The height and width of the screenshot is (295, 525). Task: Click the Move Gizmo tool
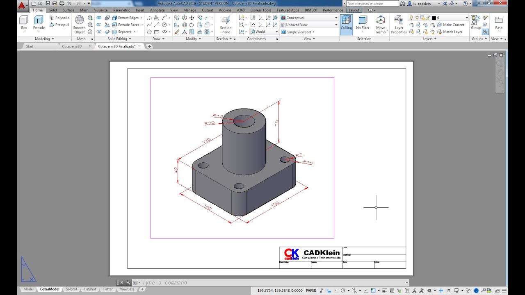(381, 25)
